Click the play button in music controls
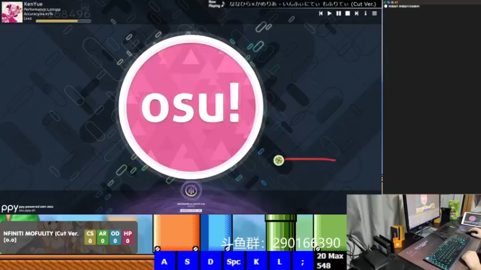The width and height of the screenshot is (481, 270). tap(329, 13)
